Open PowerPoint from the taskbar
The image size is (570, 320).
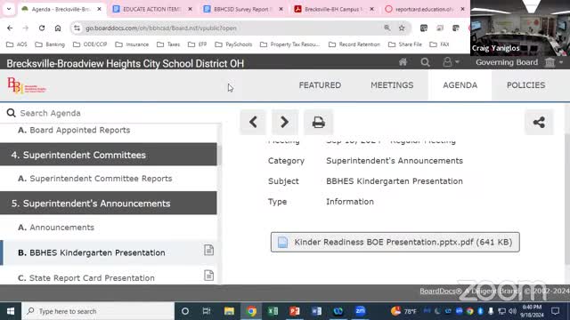pos(295,311)
